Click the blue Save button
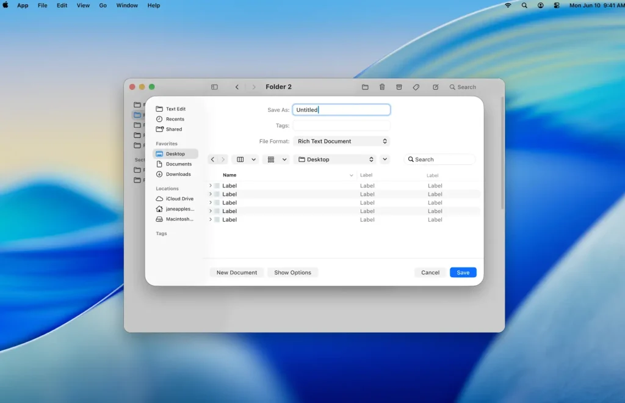 click(x=463, y=272)
